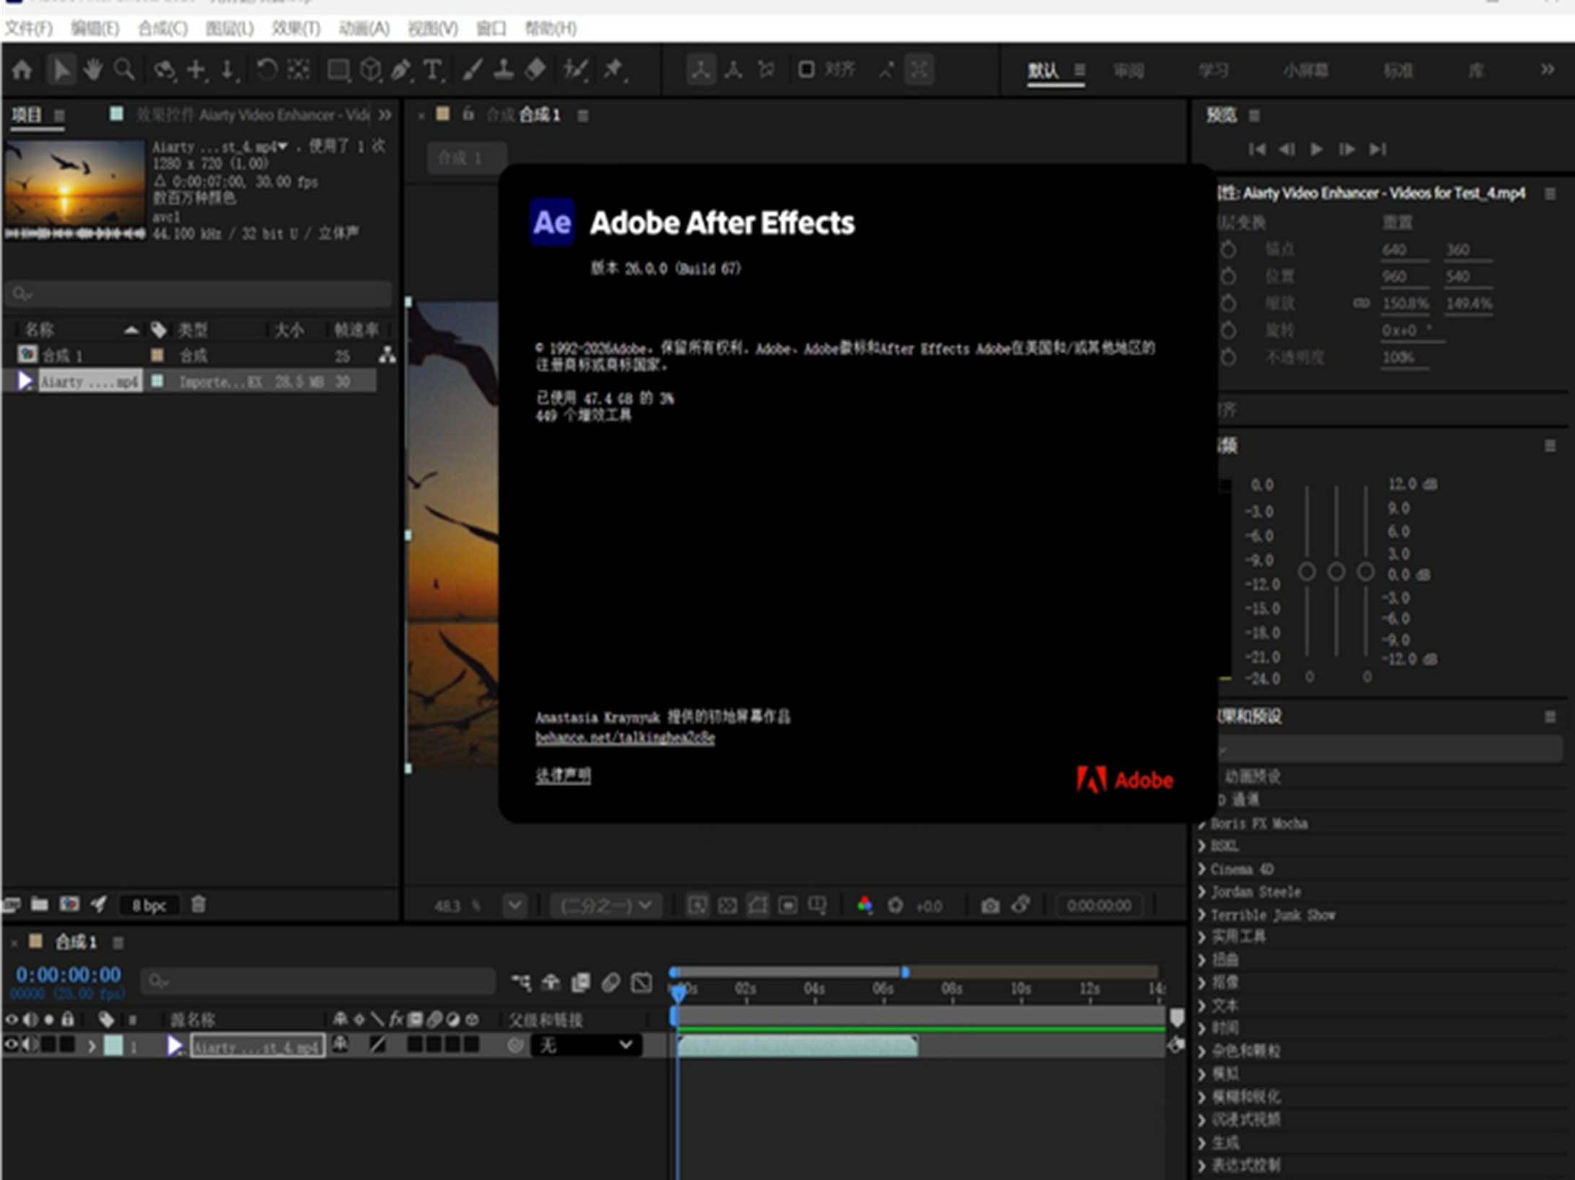The width and height of the screenshot is (1575, 1180).
Task: Click the trash delete icon in Project panel
Action: tap(198, 904)
